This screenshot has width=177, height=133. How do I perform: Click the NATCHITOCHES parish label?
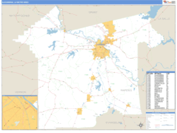[19, 16]
